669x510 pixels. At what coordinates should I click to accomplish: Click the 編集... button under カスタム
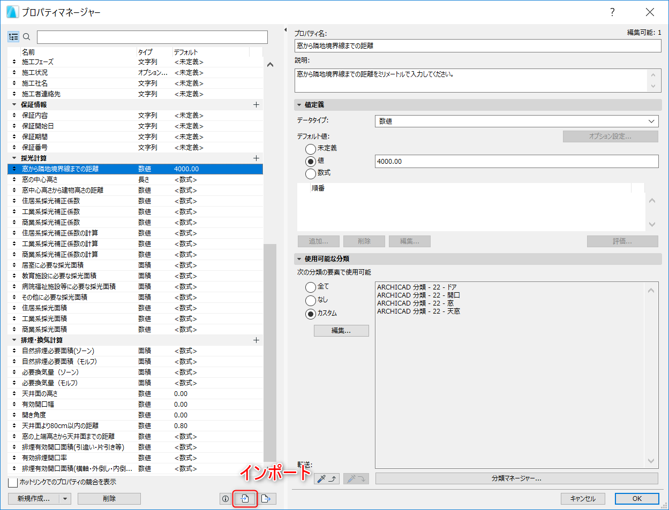click(342, 331)
